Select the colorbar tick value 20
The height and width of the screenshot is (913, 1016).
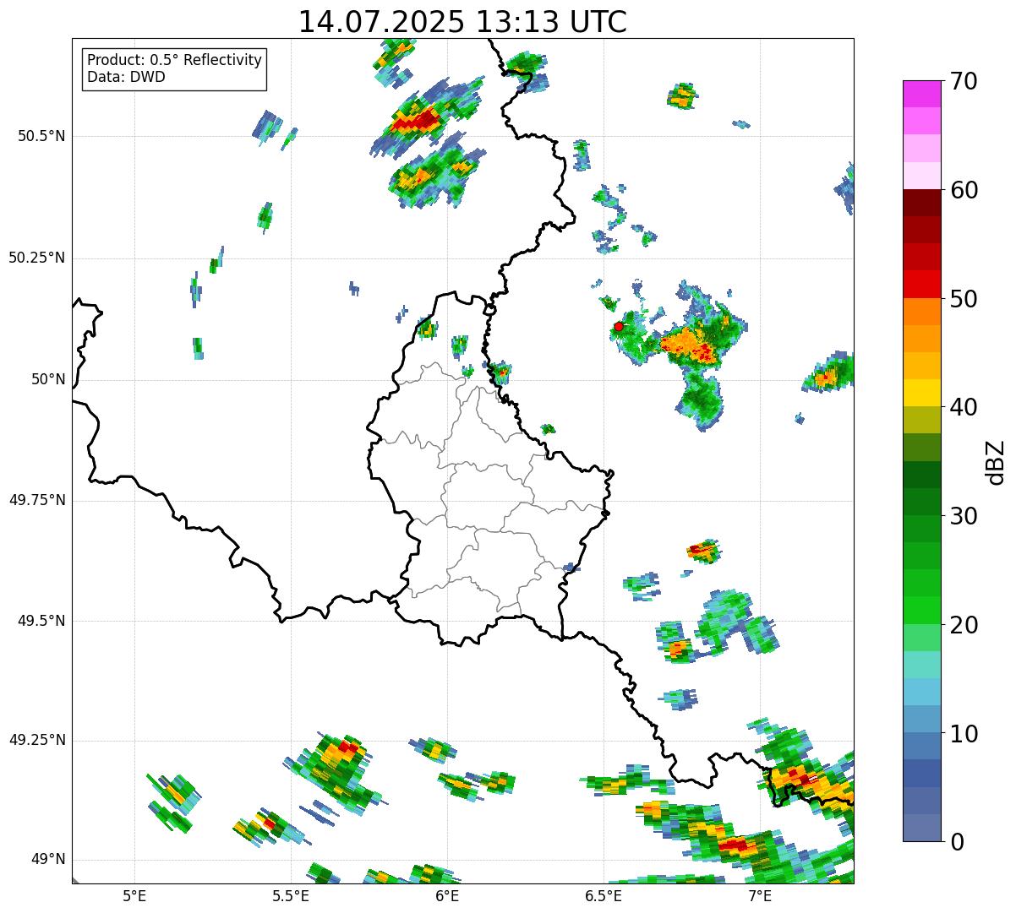(x=964, y=625)
